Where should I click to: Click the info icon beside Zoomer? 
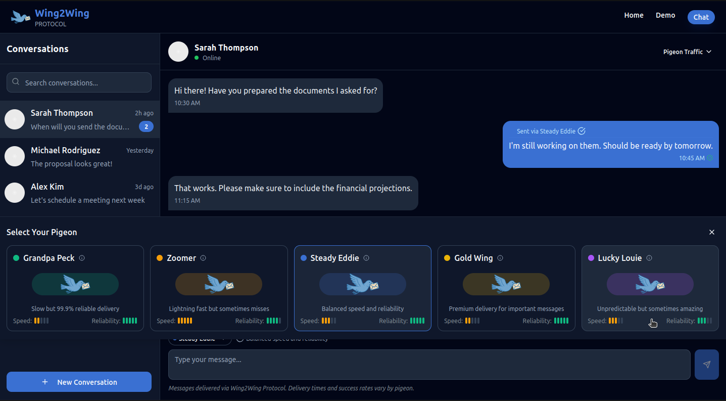tap(203, 258)
